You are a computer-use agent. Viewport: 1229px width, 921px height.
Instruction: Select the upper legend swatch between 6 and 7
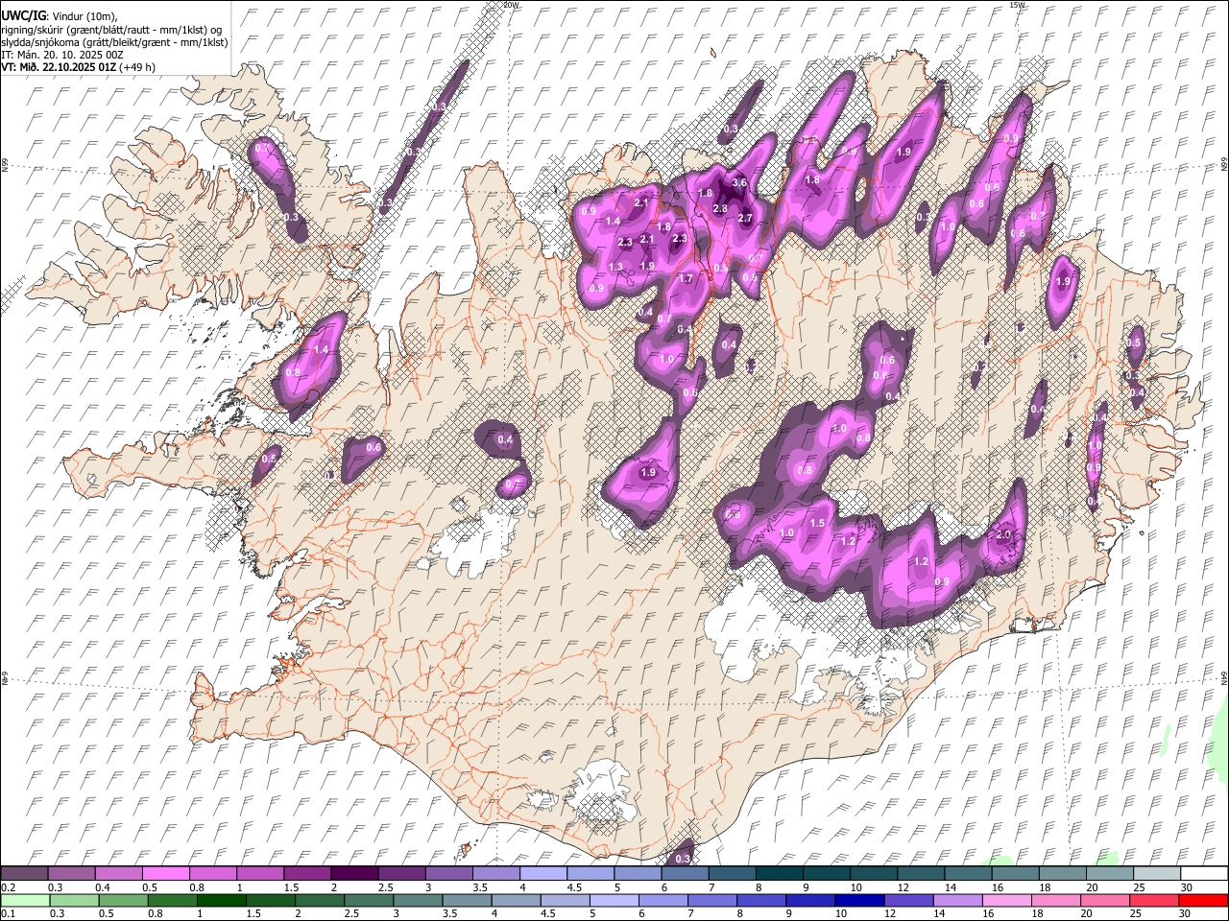[x=685, y=873]
